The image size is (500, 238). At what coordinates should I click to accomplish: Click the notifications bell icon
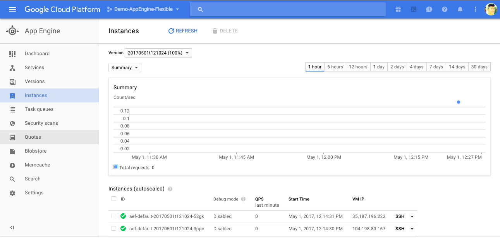[460, 9]
